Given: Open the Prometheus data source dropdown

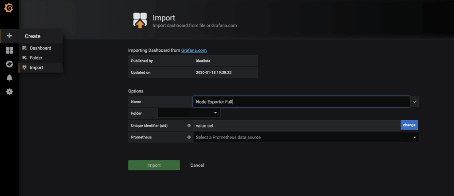Looking at the screenshot, I should (306, 137).
